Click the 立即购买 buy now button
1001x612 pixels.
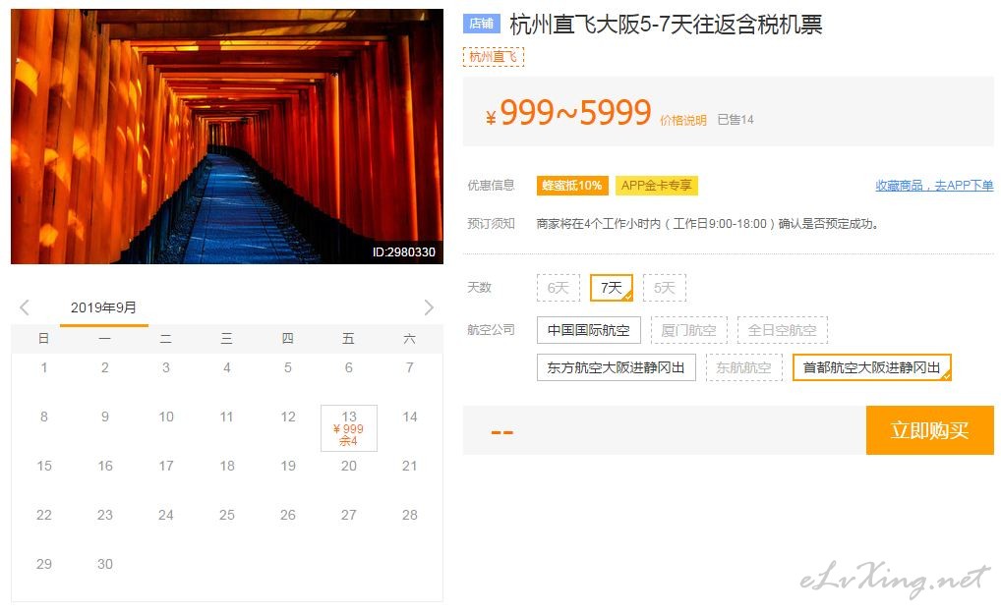pyautogui.click(x=930, y=430)
